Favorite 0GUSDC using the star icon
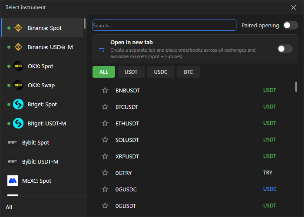 click(105, 189)
